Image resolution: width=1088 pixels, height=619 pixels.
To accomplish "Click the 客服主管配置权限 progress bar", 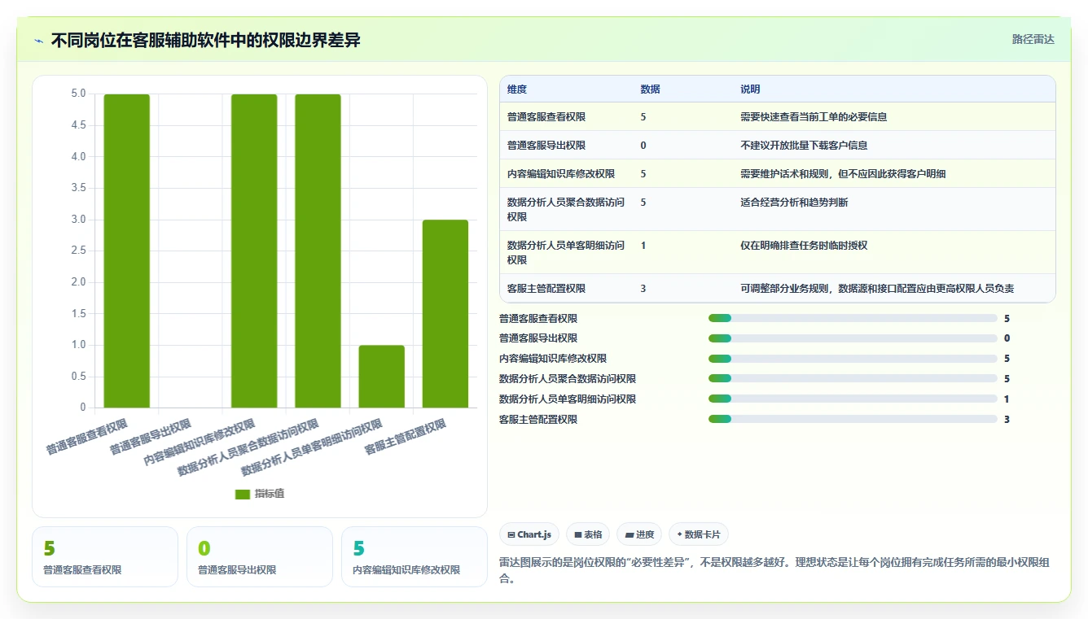I will 853,419.
